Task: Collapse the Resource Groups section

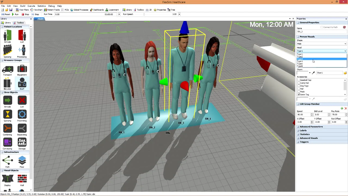Action: [x=2, y=60]
